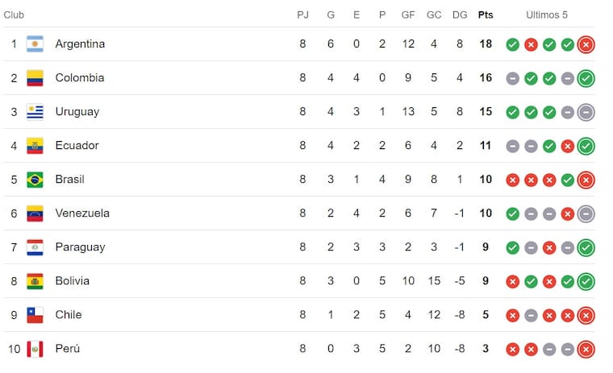
Task: Open the Paraguay team name link
Action: [80, 247]
